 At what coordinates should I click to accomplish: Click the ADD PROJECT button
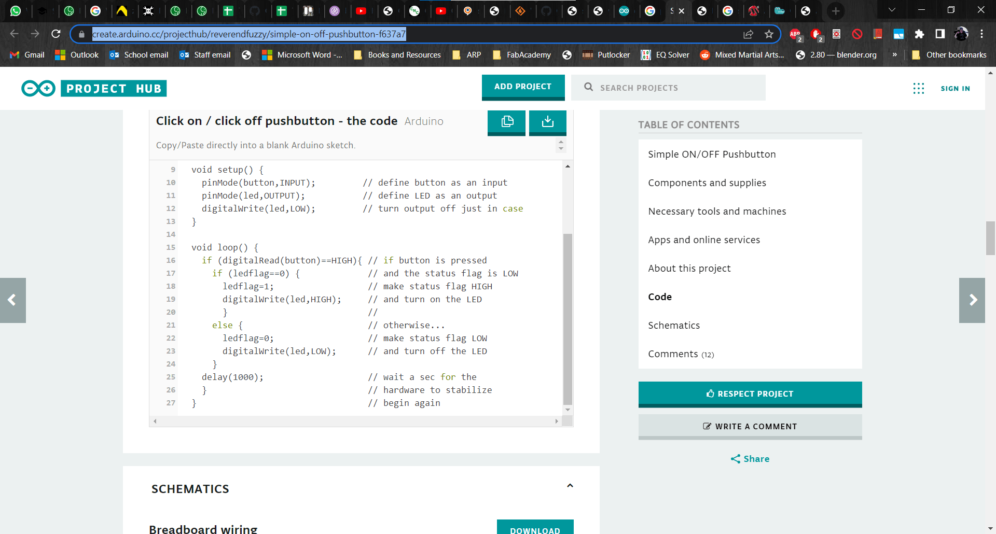click(x=523, y=87)
